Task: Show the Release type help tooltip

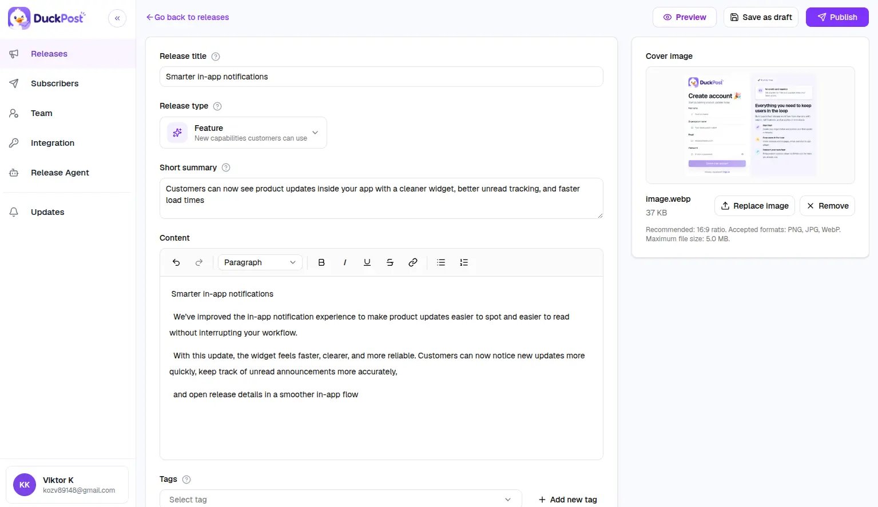Action: [217, 106]
